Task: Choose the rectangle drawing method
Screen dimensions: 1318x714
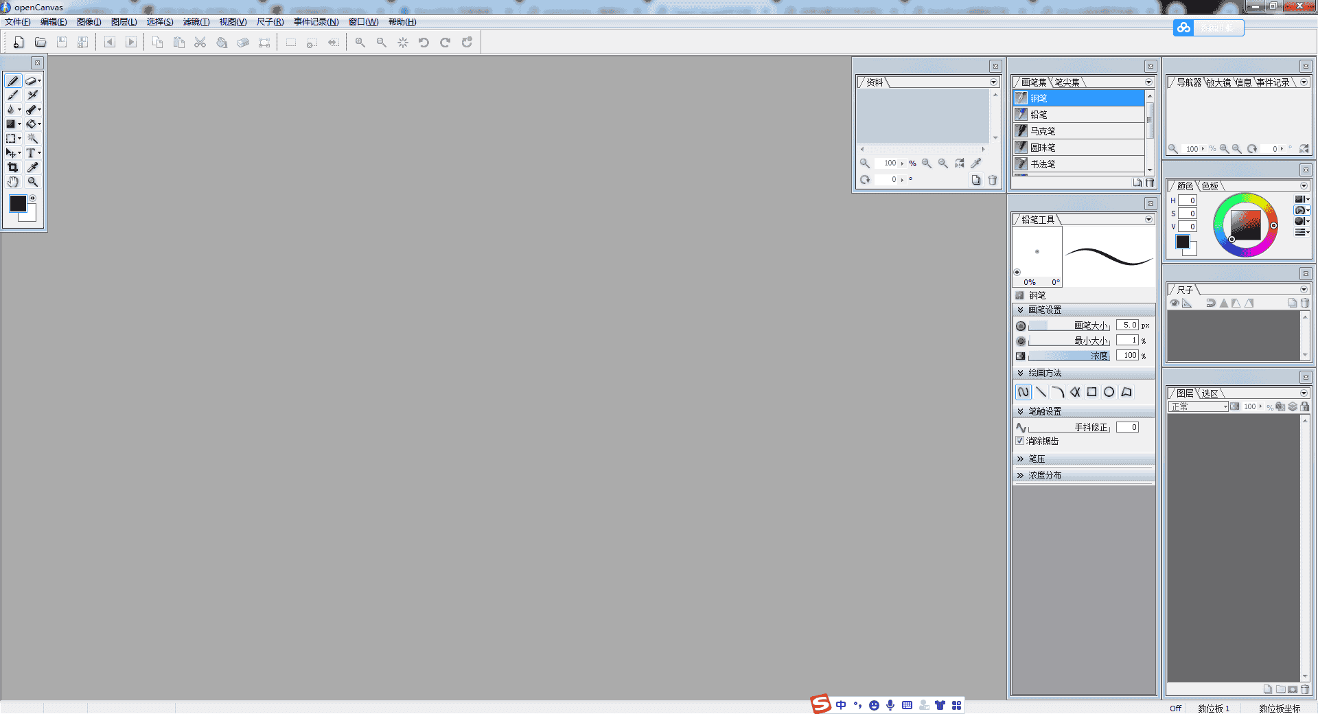Action: point(1092,392)
